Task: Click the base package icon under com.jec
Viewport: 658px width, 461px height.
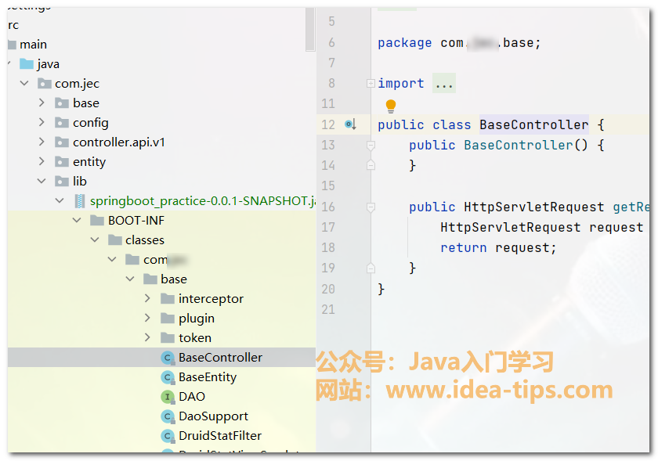Action: [62, 103]
